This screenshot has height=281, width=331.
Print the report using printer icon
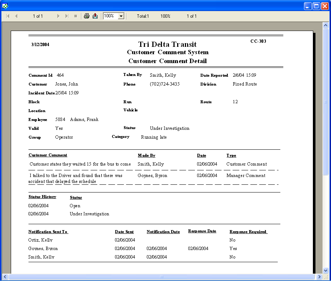click(x=87, y=16)
